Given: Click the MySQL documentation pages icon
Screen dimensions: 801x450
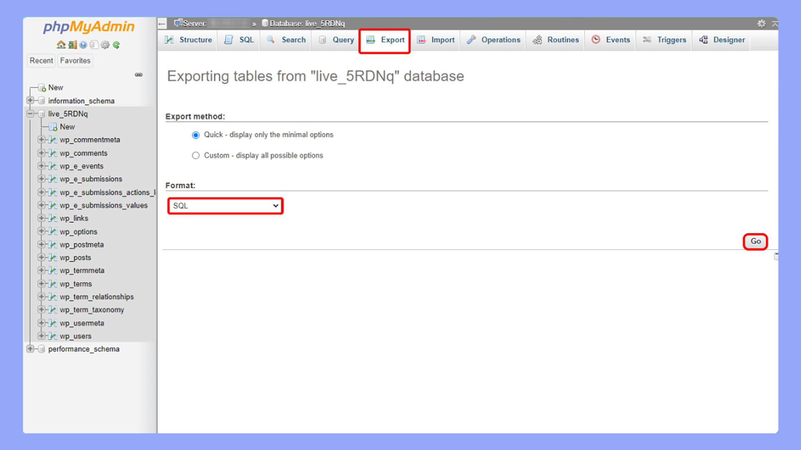Looking at the screenshot, I should 94,45.
